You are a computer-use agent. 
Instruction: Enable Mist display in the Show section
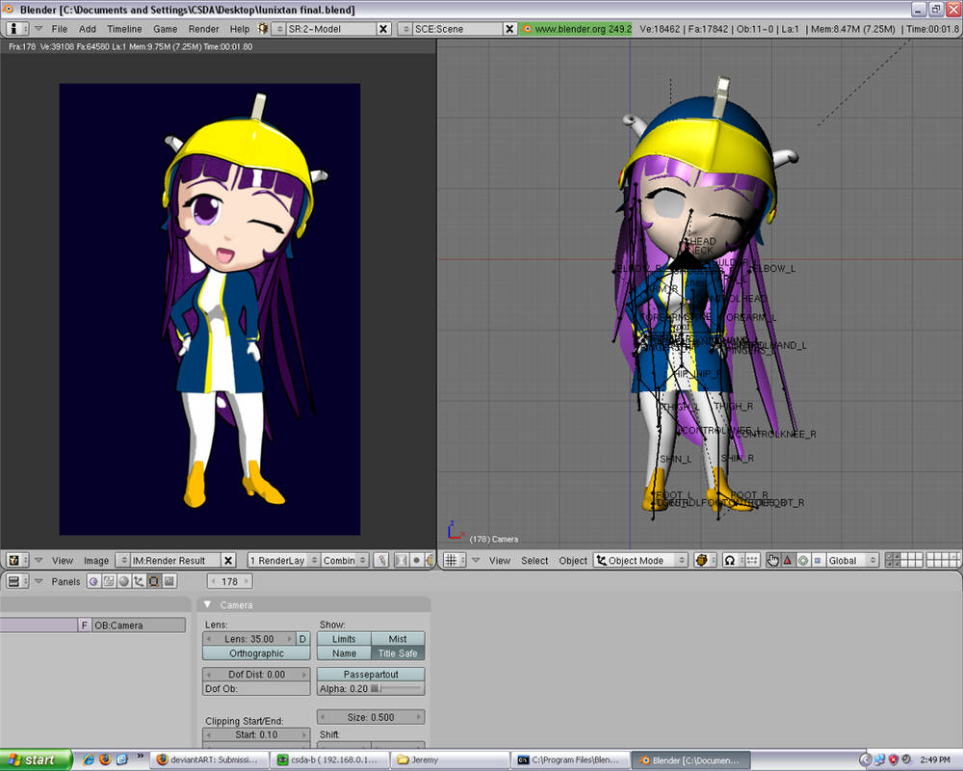pos(398,638)
